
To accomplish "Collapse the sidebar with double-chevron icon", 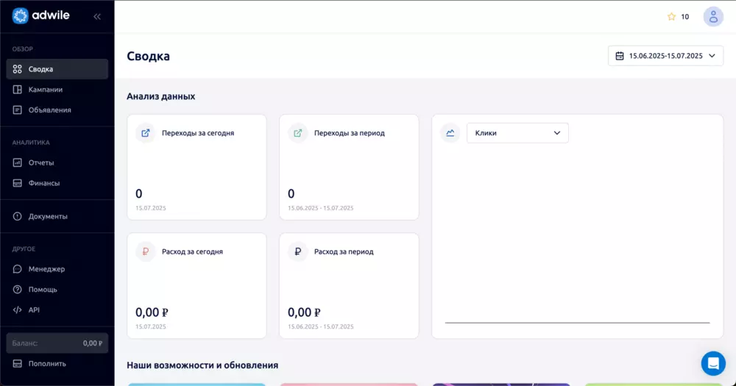I will 96,16.
